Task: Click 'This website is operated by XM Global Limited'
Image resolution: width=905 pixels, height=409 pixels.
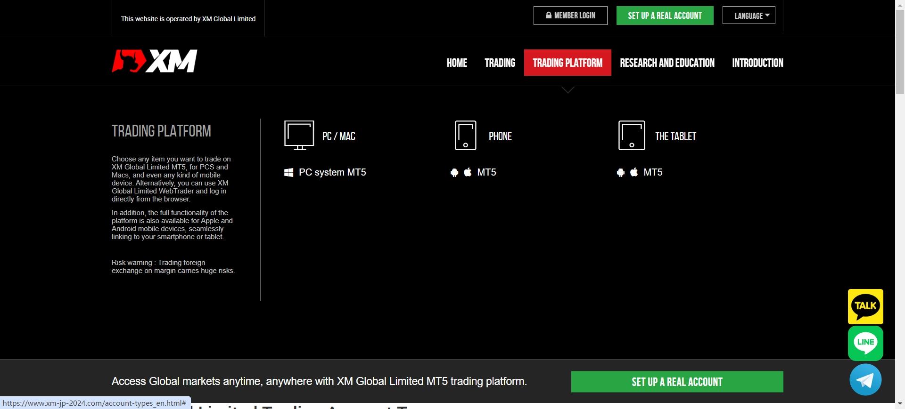Action: (188, 19)
